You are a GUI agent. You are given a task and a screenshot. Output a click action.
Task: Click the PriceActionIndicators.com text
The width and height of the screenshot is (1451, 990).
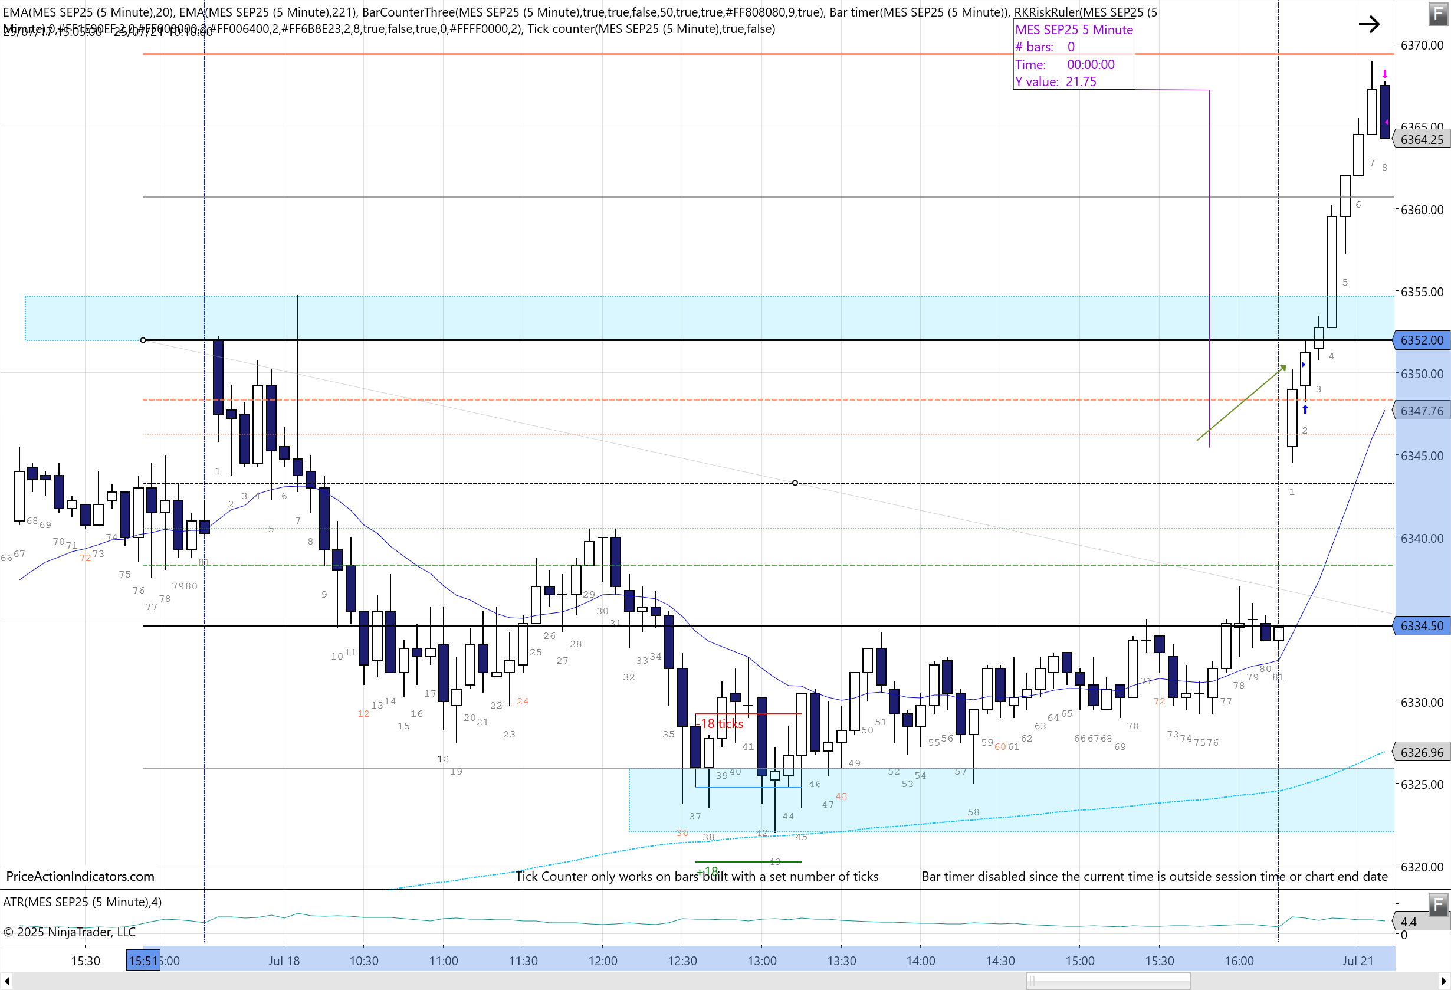(x=80, y=876)
